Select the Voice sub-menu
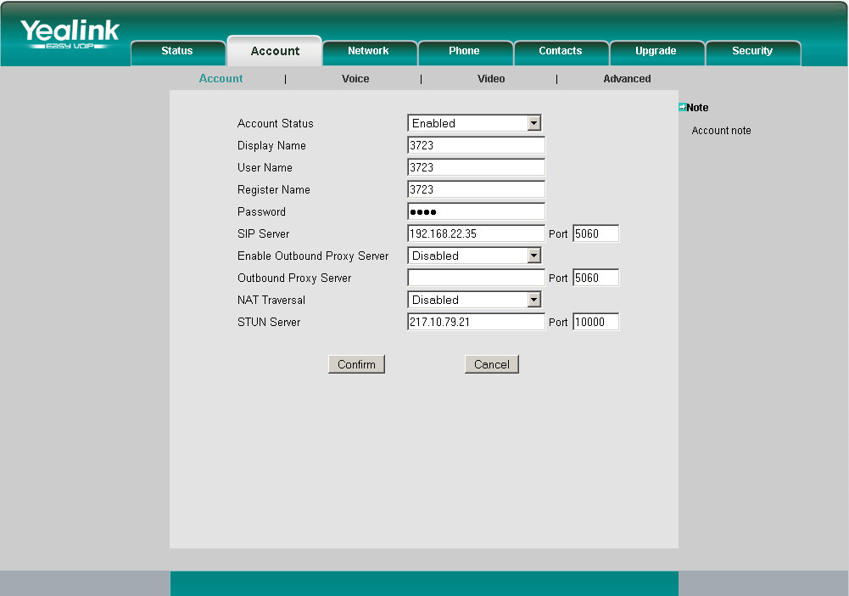849x596 pixels. (x=355, y=79)
